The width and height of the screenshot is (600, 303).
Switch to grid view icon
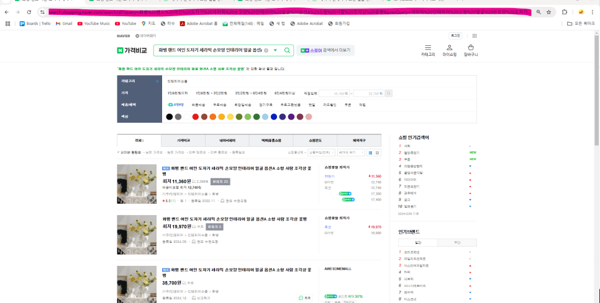point(378,152)
